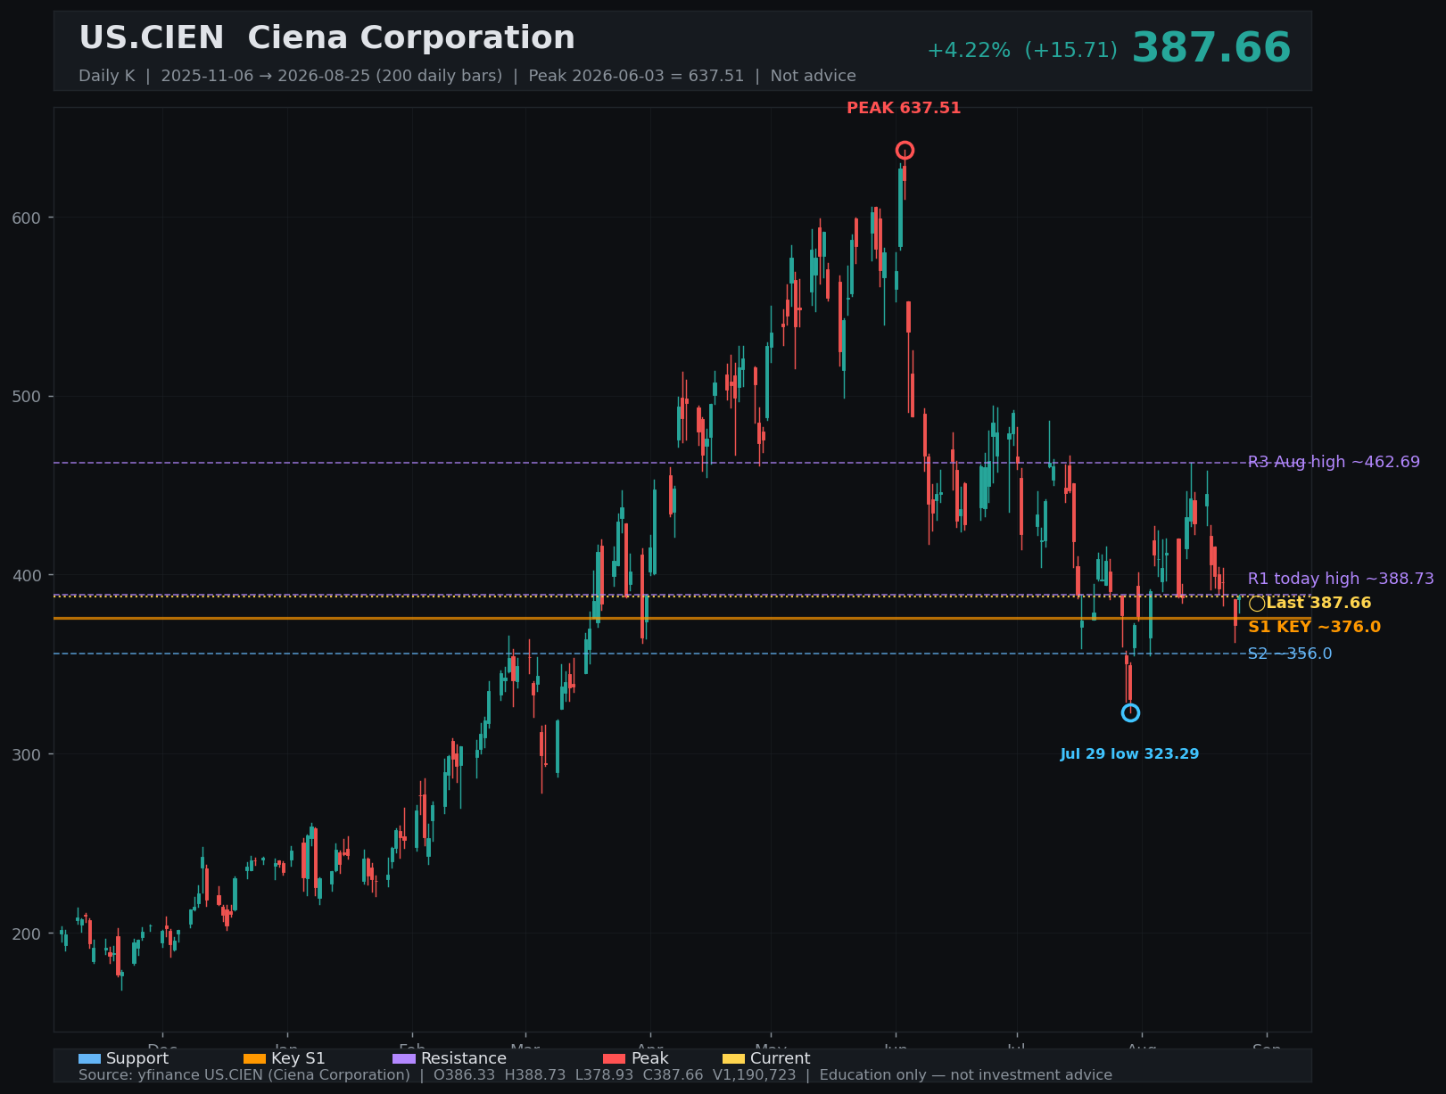This screenshot has height=1094, width=1446.
Task: Click the PEAK 637.51 annotation label
Action: pos(904,109)
